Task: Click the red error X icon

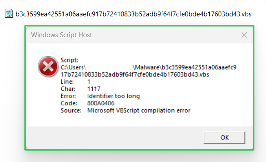Action: pos(48,66)
